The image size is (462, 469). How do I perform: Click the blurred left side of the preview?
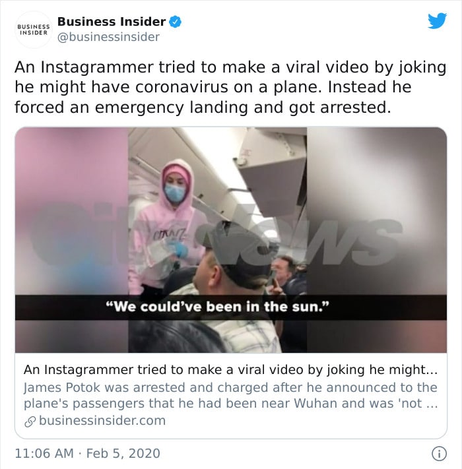pos(72,240)
